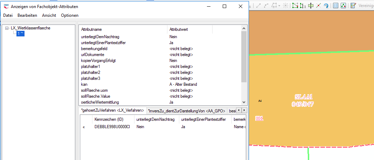
Task: Click the blue rotate arrow icon
Action: pyautogui.click(x=326, y=6)
